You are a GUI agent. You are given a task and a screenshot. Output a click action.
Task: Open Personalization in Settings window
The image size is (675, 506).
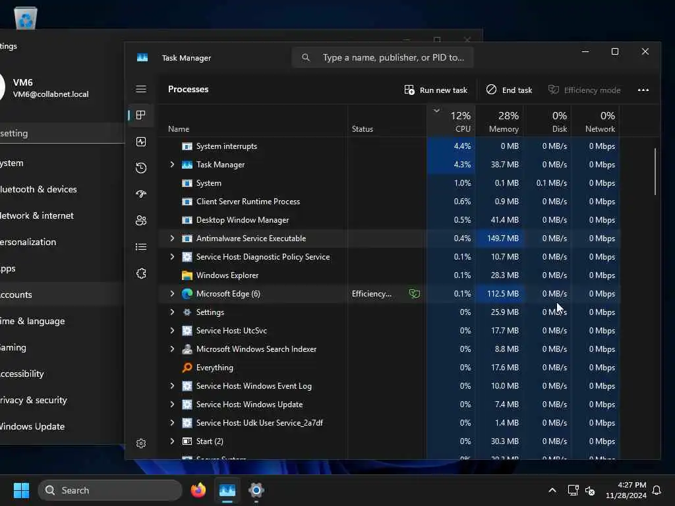[x=60, y=242]
